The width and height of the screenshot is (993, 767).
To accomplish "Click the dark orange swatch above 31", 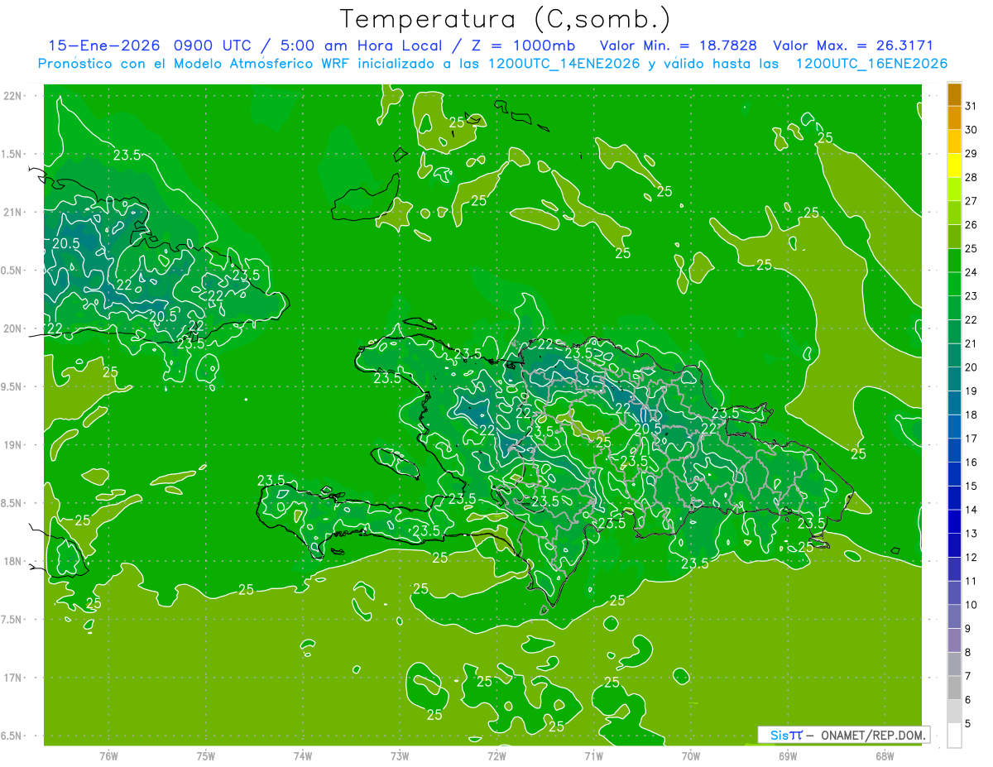I will [954, 95].
